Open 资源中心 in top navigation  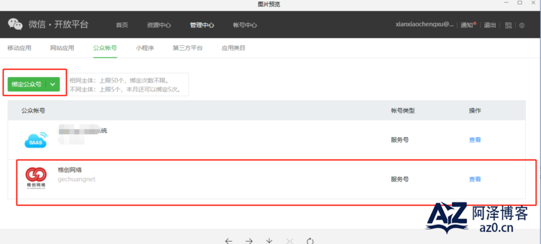point(158,25)
